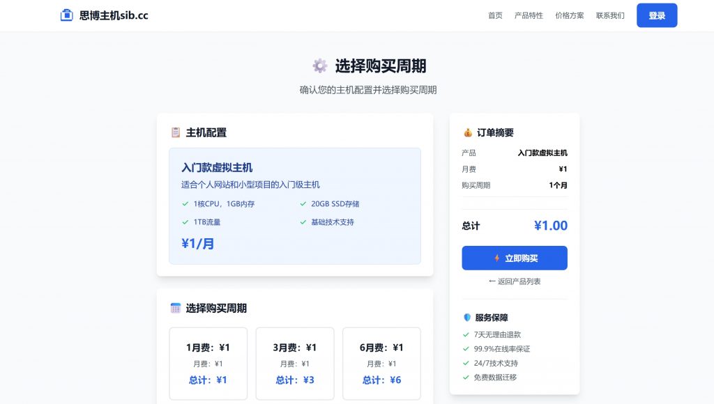Click the checkmark icon beside 1核CPU，1GB内存

point(183,205)
